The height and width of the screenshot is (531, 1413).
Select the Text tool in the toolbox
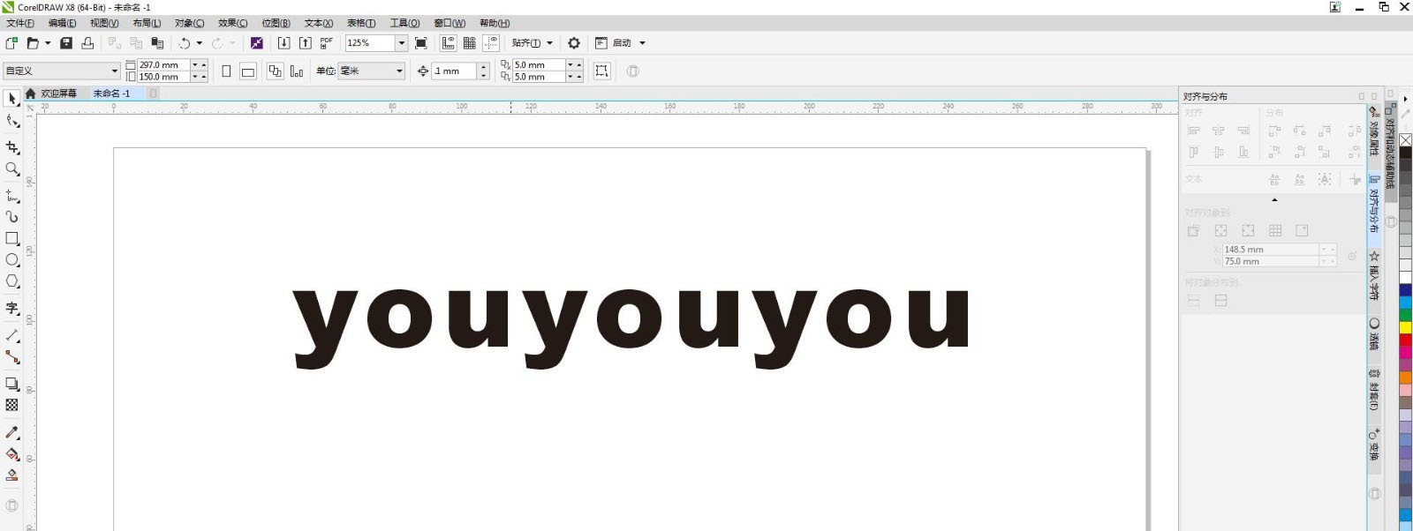(12, 308)
